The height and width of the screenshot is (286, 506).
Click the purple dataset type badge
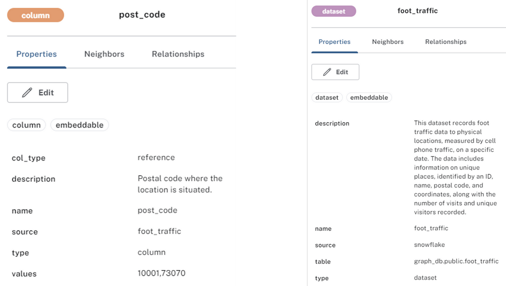click(x=334, y=11)
